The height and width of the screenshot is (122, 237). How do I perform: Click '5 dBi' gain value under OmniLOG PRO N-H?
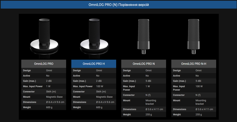click(198, 81)
